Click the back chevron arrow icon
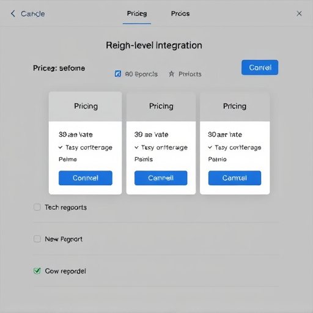 pos(13,13)
